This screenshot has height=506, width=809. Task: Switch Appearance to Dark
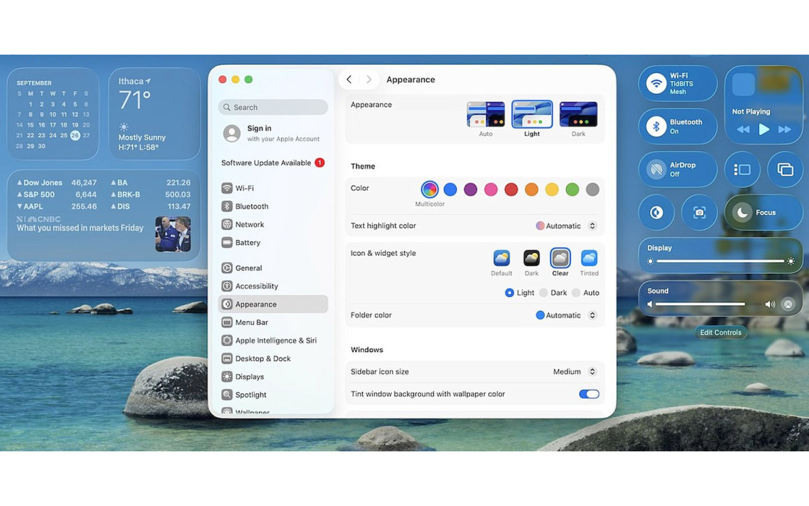coord(578,115)
